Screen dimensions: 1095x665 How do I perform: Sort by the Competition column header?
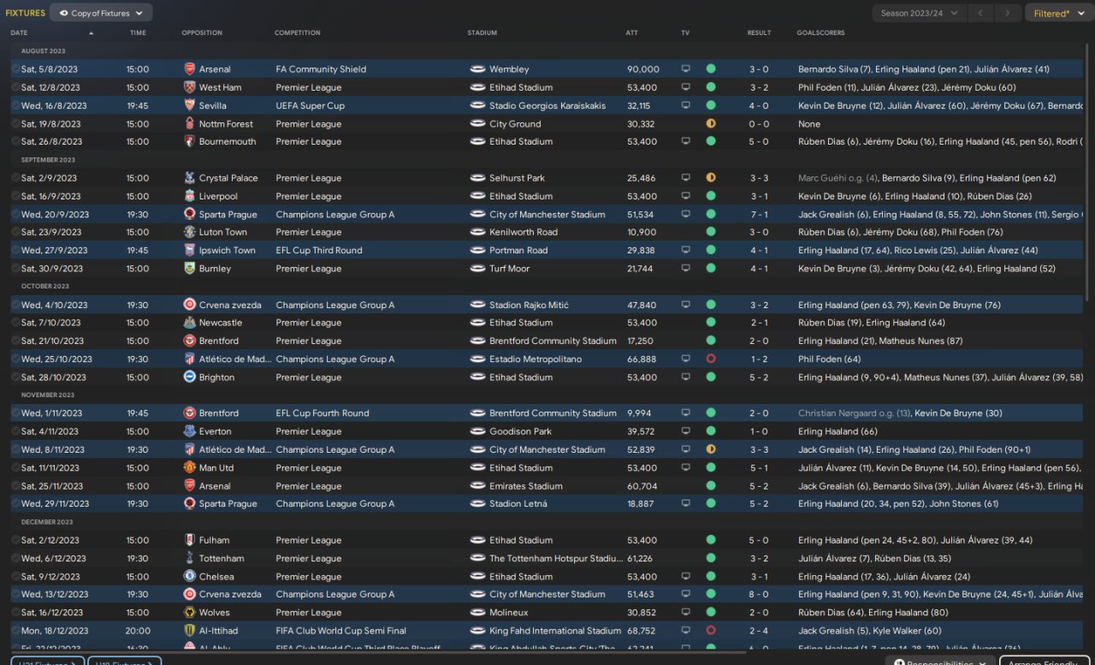coord(298,33)
